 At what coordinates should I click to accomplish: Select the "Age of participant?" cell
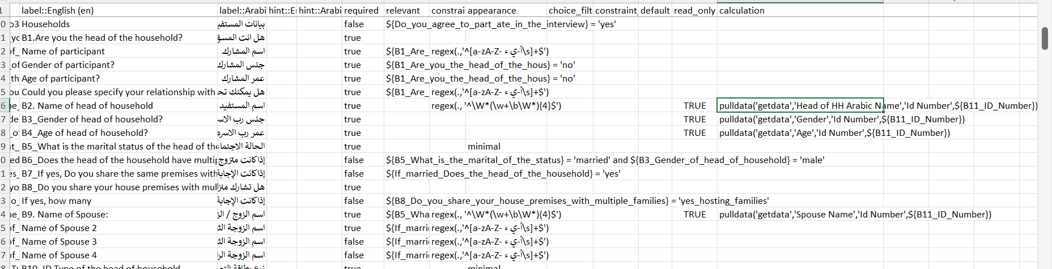pos(61,78)
